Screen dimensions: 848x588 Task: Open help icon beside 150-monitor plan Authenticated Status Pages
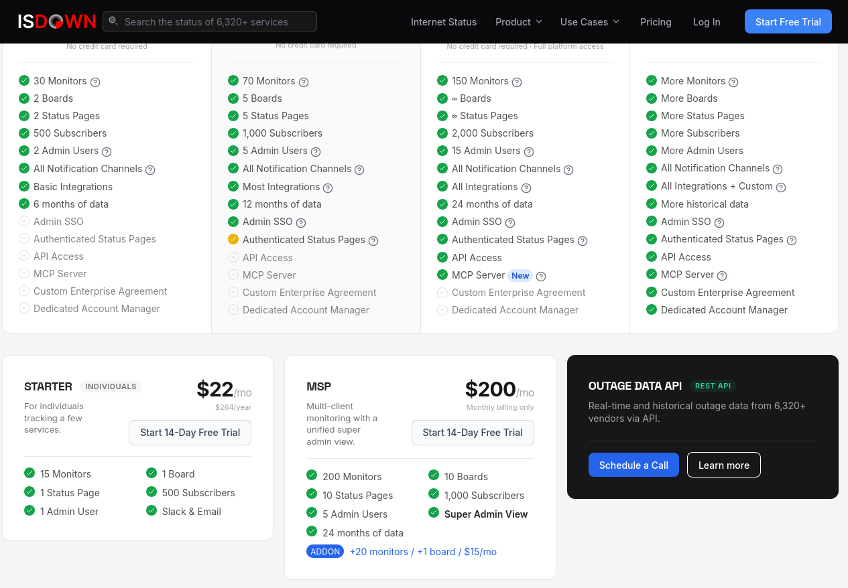pos(583,240)
